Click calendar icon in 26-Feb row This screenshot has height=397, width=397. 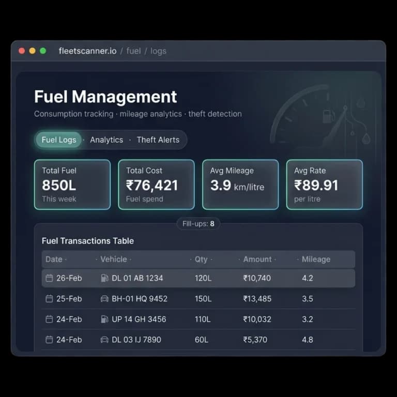click(x=49, y=278)
